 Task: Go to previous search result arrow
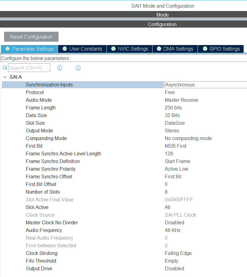pos(60,68)
